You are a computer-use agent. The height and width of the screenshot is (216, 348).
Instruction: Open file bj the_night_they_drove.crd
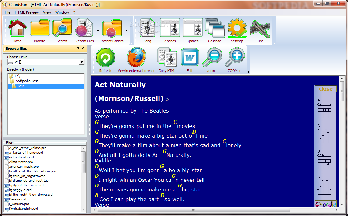31,194
